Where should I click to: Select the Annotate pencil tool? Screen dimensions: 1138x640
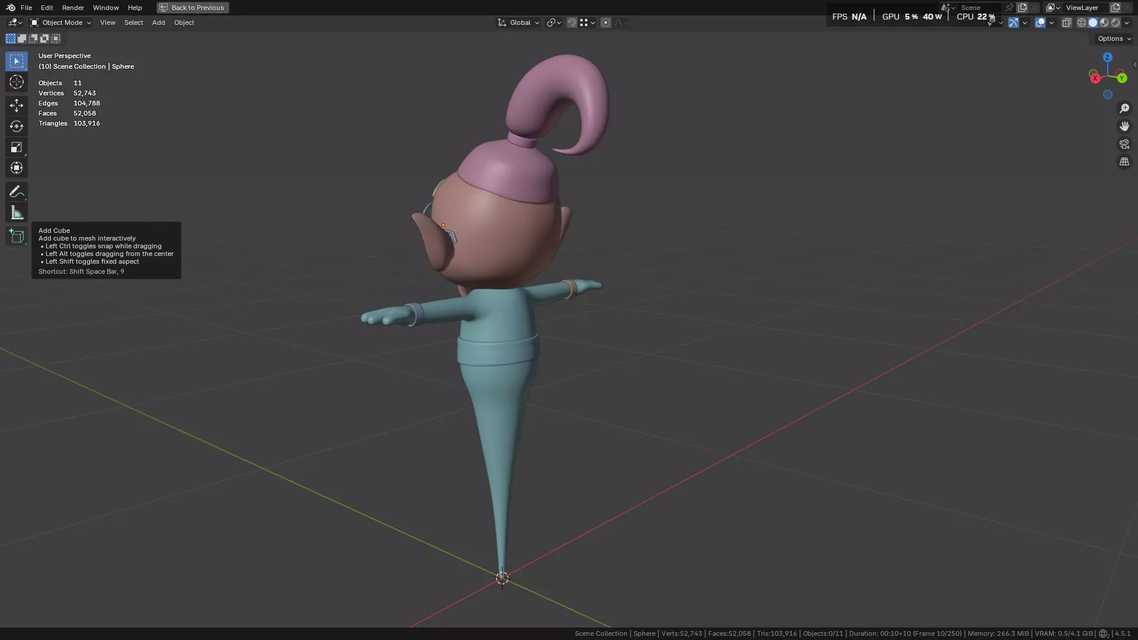pos(17,191)
